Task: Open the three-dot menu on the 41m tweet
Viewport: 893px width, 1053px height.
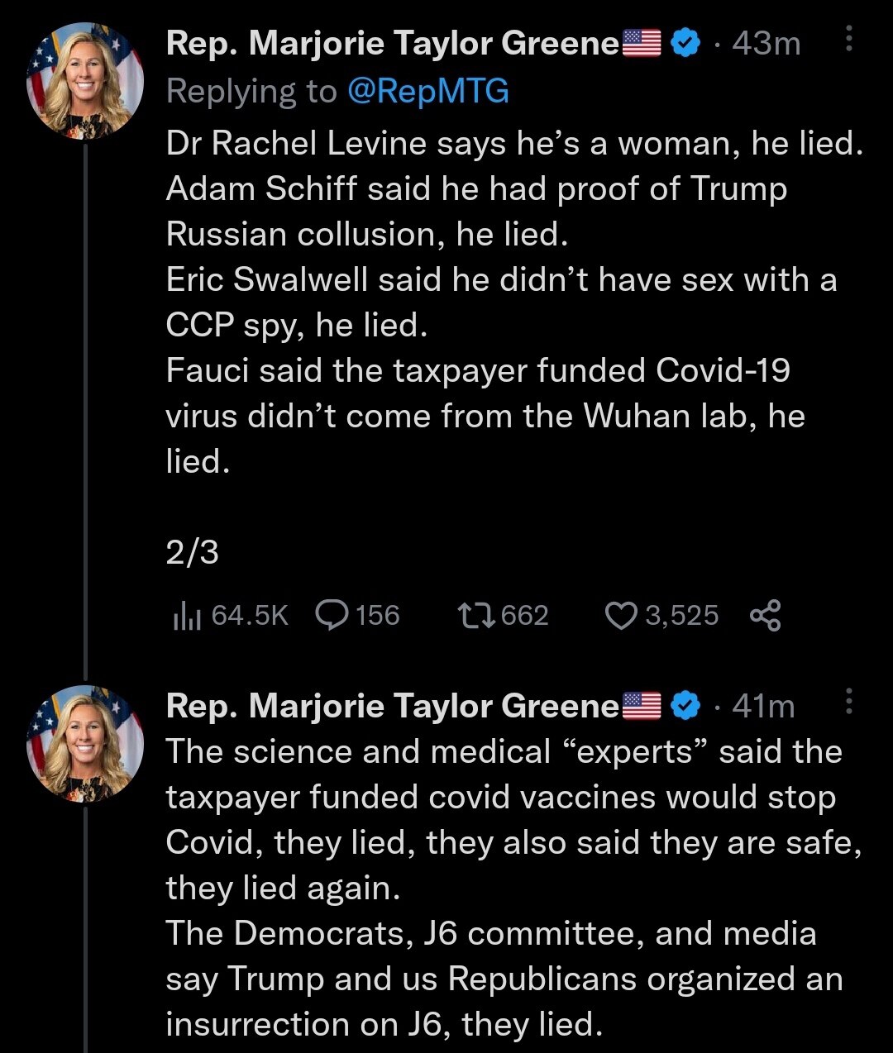Action: pos(847,704)
